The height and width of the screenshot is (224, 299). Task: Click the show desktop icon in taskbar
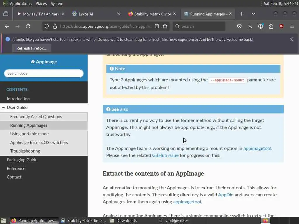click(x=4, y=220)
